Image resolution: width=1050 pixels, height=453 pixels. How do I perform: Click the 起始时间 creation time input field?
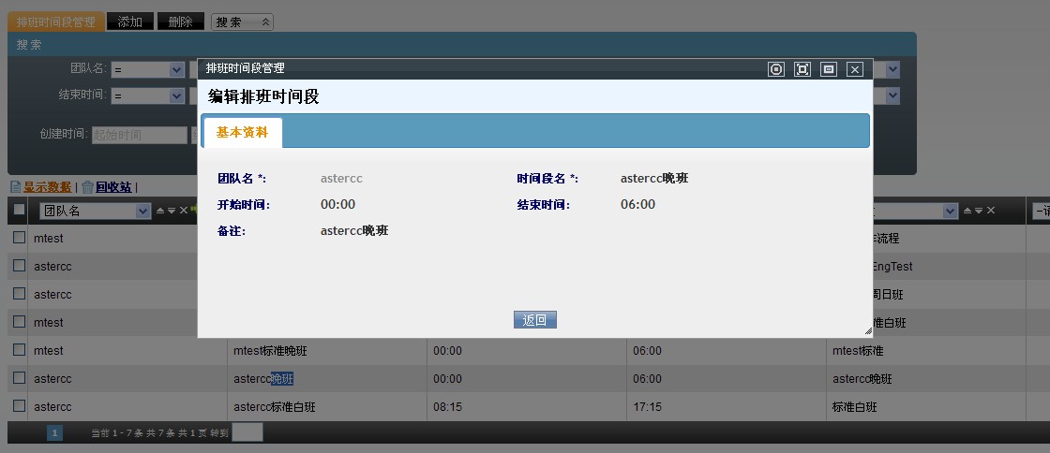click(140, 135)
